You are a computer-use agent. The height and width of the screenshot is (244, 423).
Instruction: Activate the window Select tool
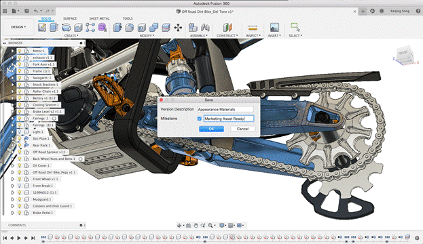point(295,27)
